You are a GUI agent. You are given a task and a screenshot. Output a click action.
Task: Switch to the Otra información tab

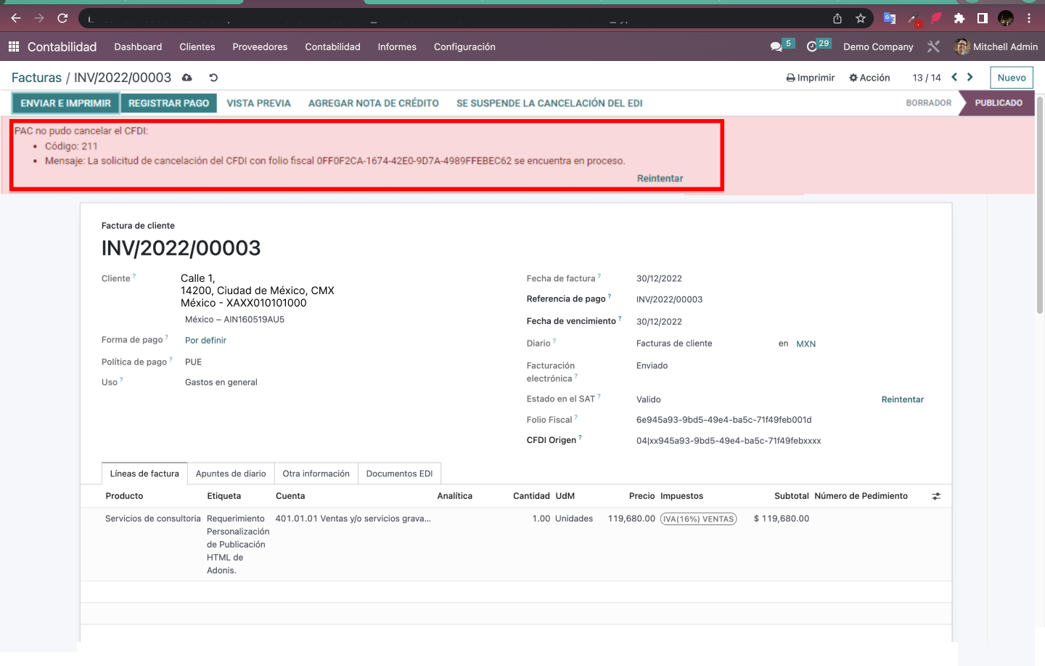(316, 474)
